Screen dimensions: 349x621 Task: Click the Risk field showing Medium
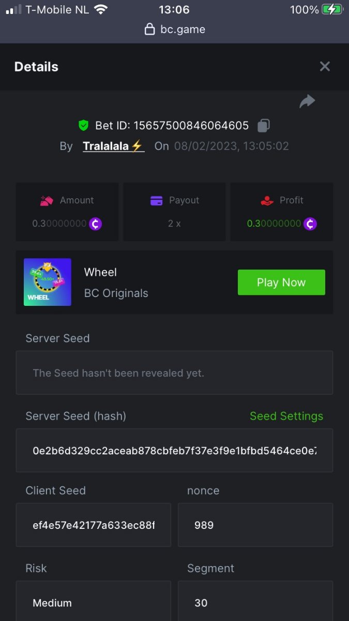94,602
